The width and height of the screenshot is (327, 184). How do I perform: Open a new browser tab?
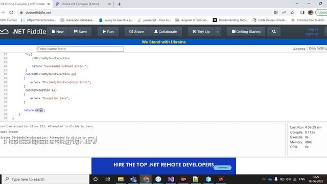[119, 4]
